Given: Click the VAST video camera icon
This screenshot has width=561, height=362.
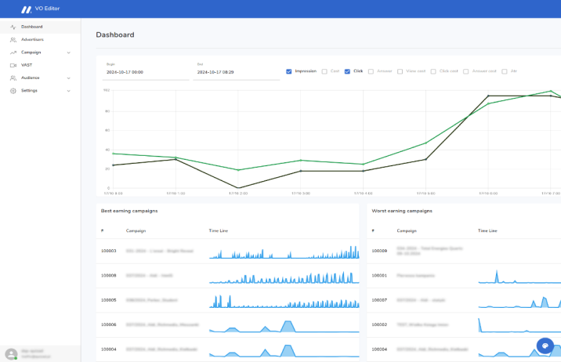Looking at the screenshot, I should coord(13,65).
